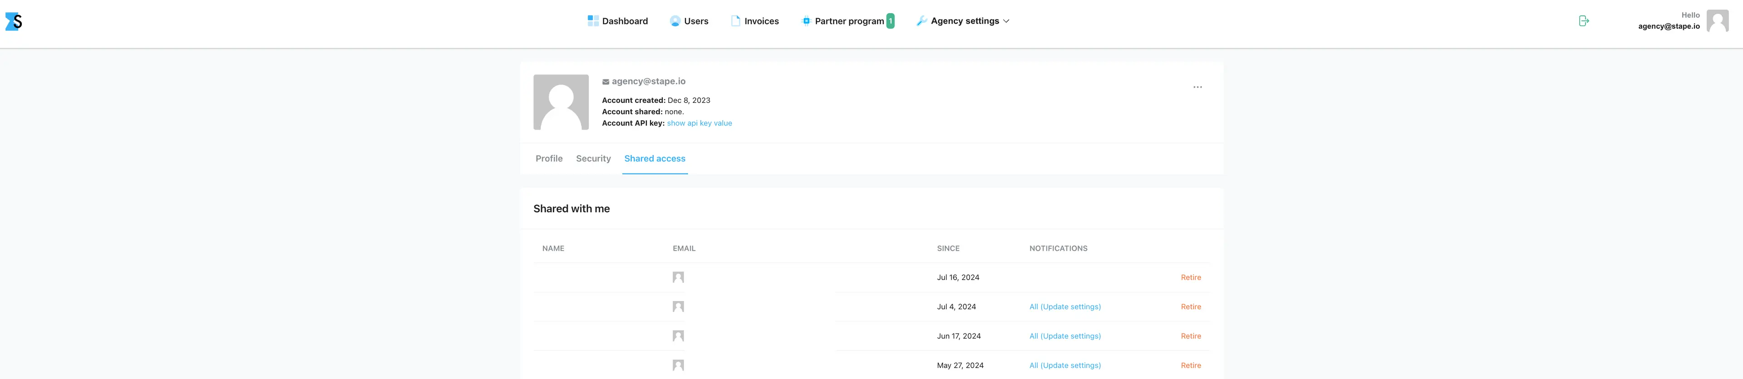1743x379 pixels.
Task: Click the Agency settings chevron arrow
Action: click(x=1006, y=21)
